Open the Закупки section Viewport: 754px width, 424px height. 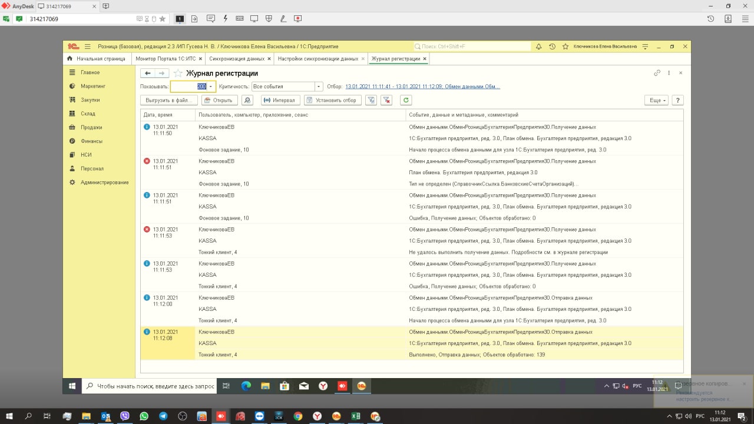coord(90,100)
